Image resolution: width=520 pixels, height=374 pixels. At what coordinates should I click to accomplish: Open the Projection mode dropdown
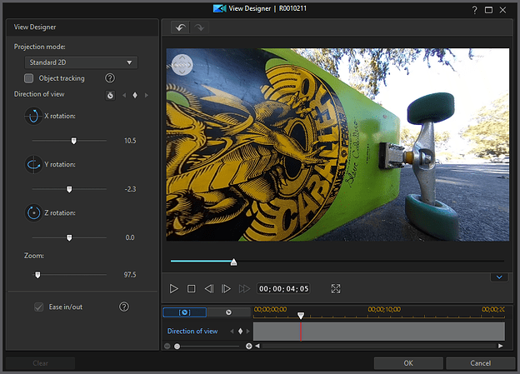81,62
